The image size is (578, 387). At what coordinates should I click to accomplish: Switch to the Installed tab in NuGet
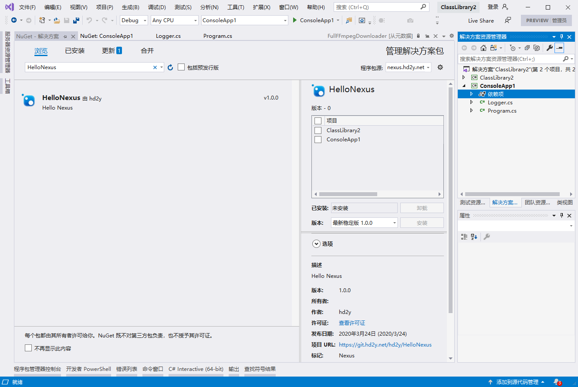pyautogui.click(x=75, y=51)
